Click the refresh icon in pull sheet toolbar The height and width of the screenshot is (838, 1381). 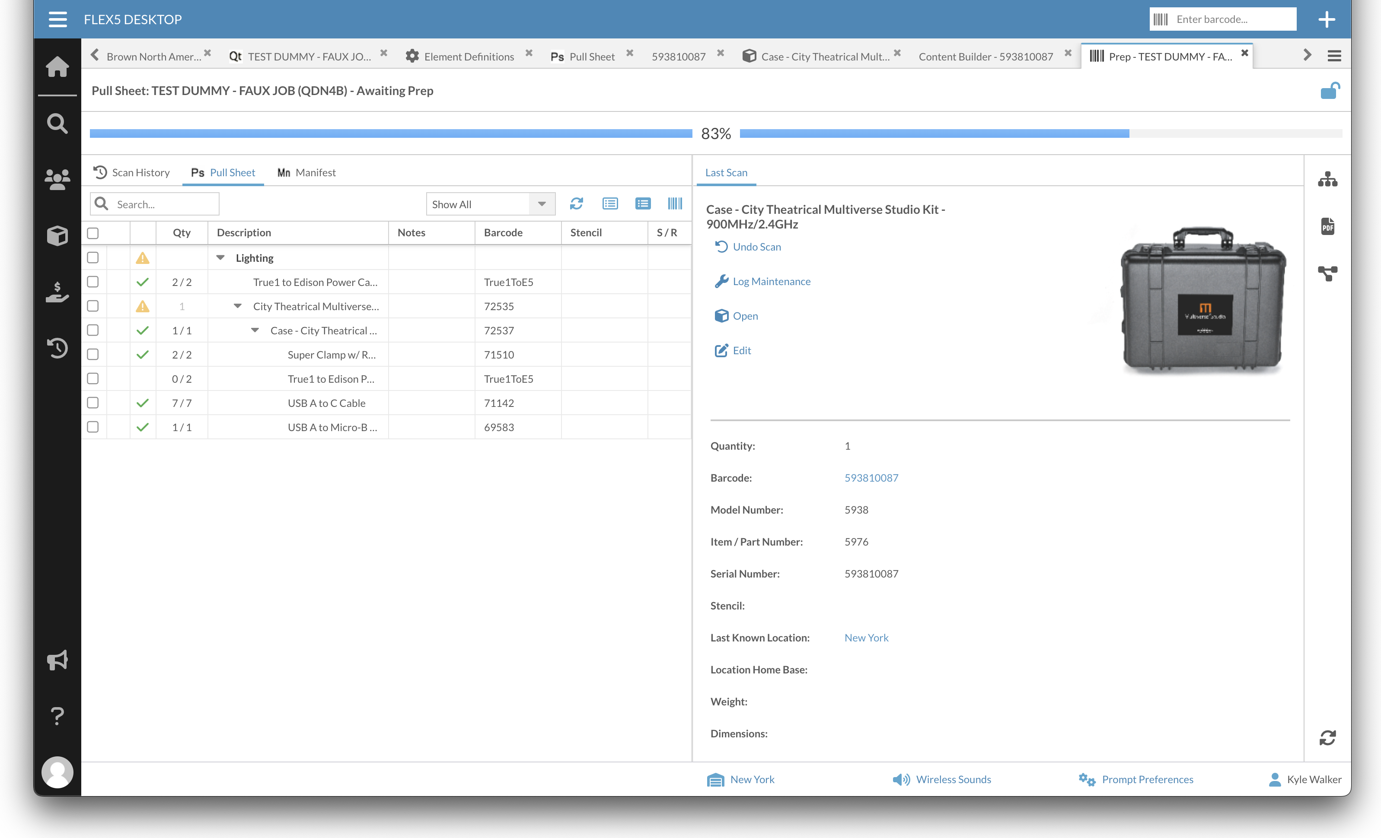click(576, 203)
